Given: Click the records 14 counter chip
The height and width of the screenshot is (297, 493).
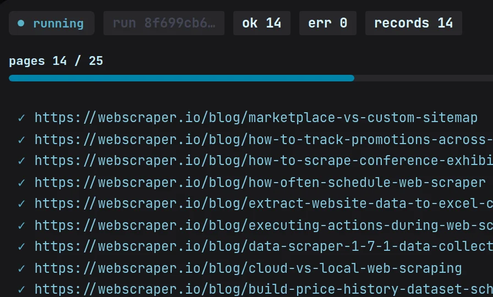Looking at the screenshot, I should (x=413, y=23).
